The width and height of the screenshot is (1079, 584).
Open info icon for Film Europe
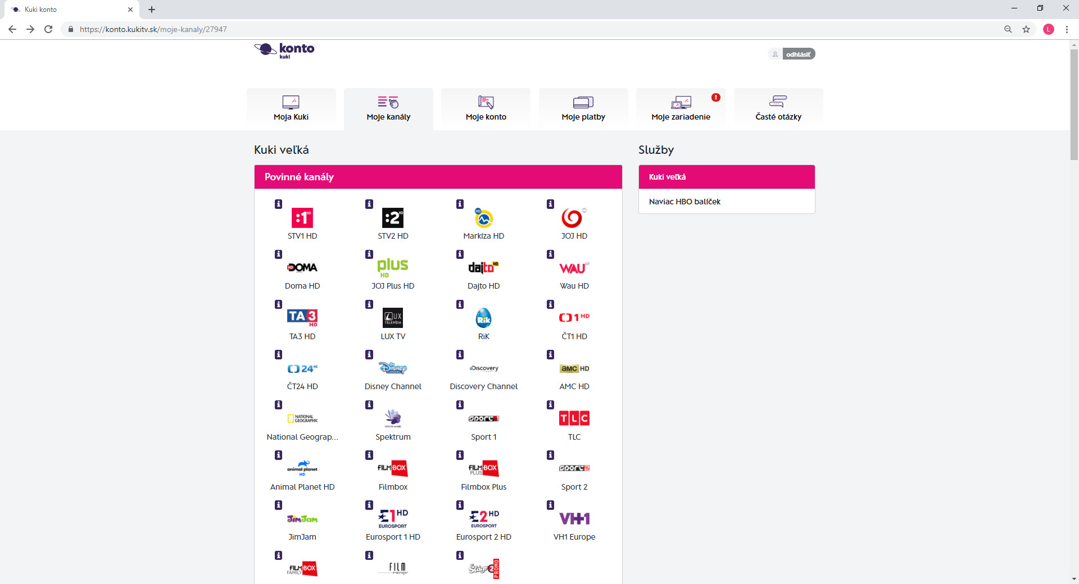pos(369,555)
